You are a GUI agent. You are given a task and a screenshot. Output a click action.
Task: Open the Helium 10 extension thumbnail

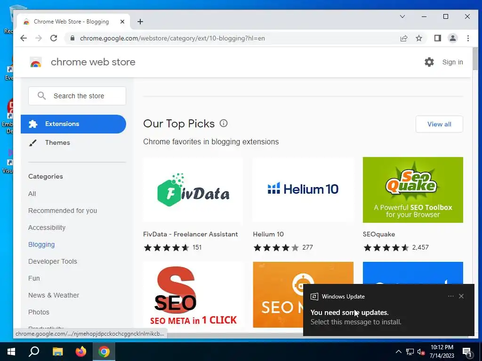(x=303, y=190)
